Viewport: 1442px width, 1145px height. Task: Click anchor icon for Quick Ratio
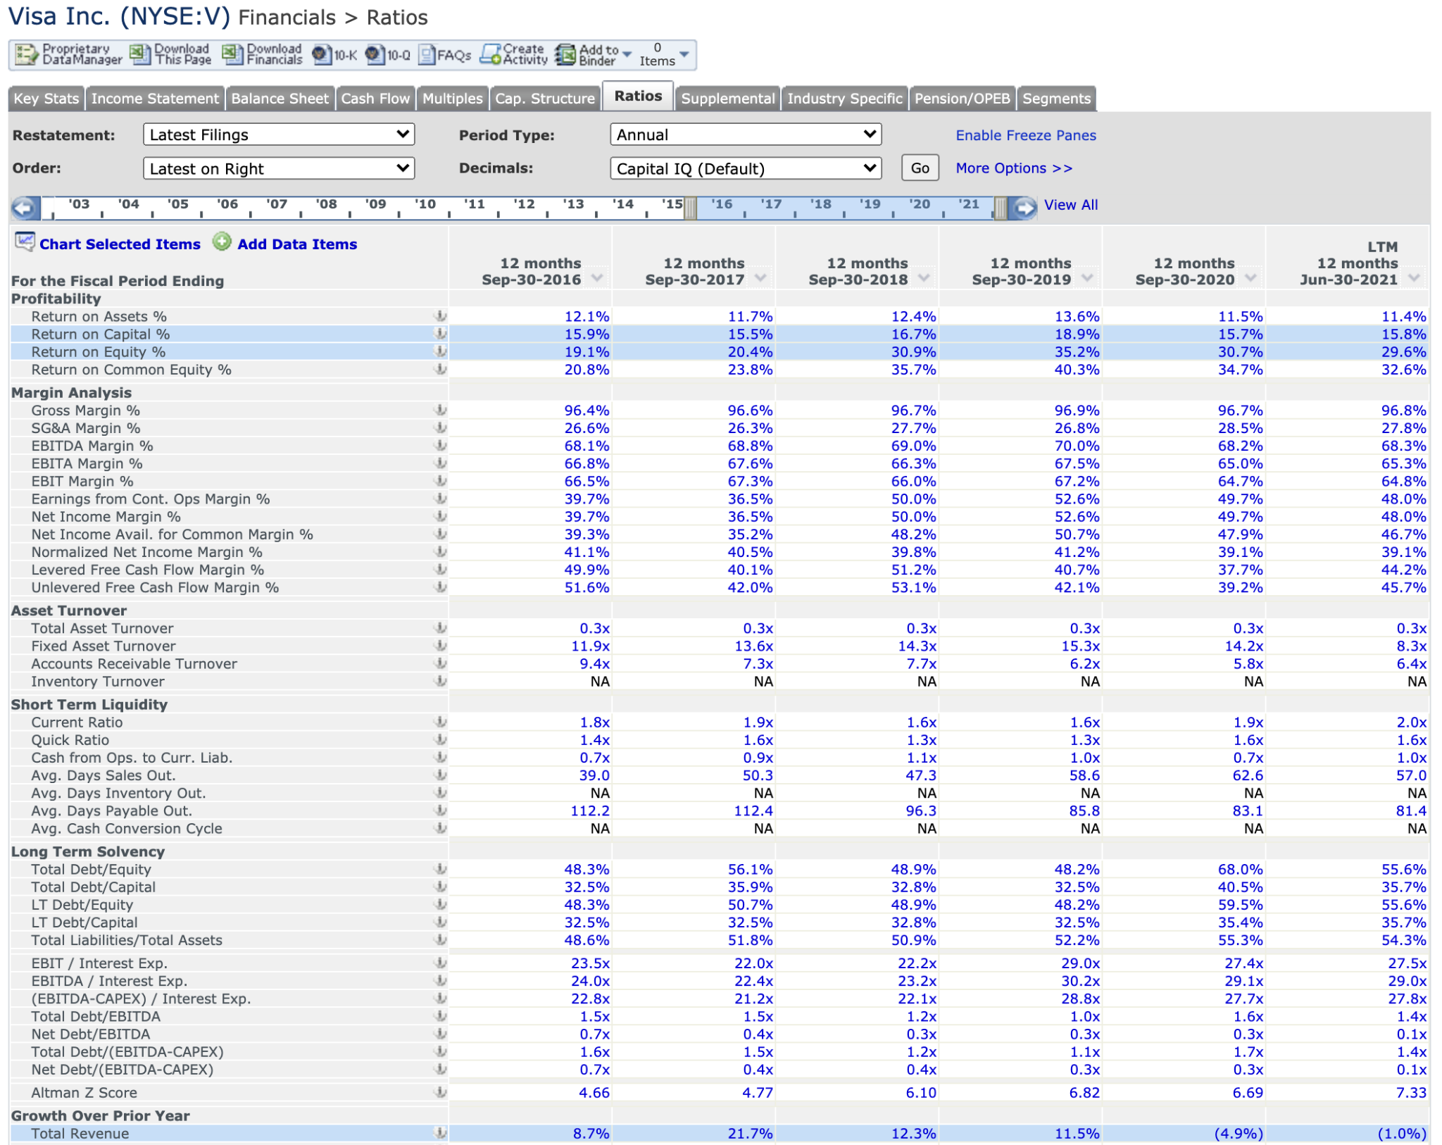click(440, 740)
